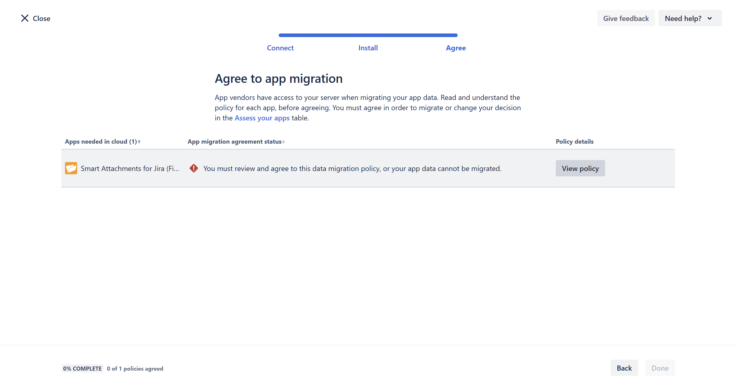Click the grayed-out Done button
Screen dimensions: 736x388
pyautogui.click(x=660, y=368)
